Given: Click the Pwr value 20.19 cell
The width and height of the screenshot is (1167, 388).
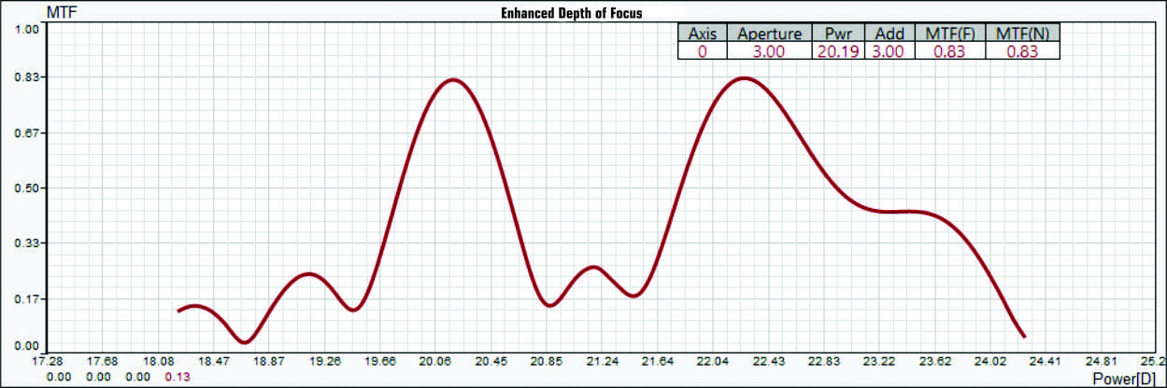Looking at the screenshot, I should pos(838,52).
